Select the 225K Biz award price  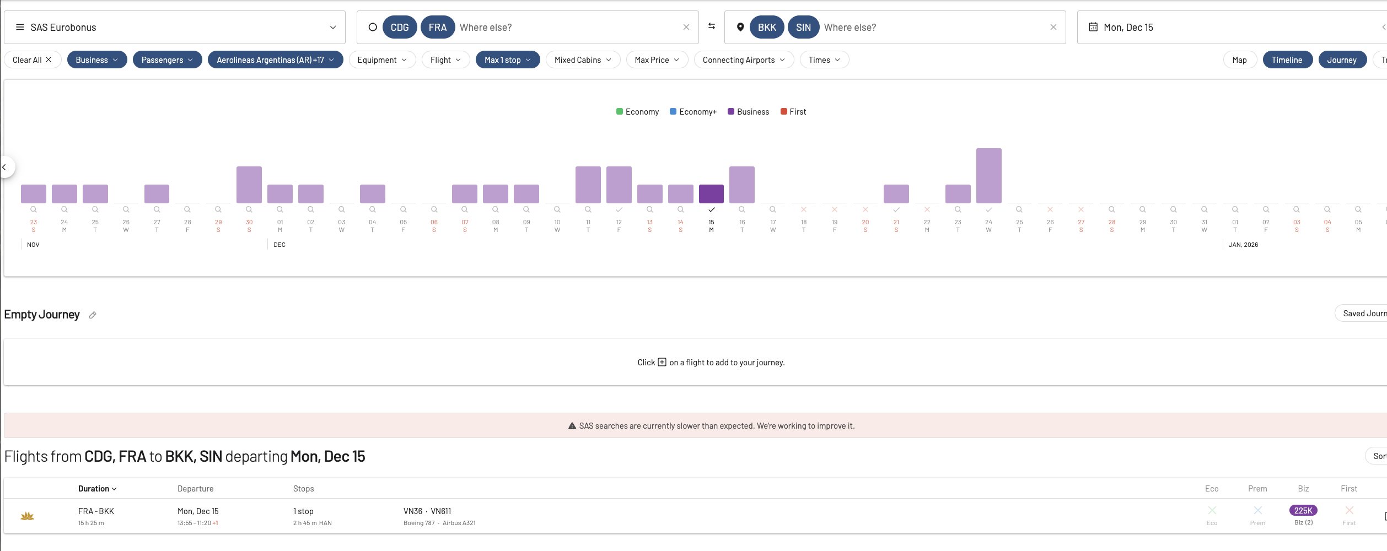pos(1303,511)
